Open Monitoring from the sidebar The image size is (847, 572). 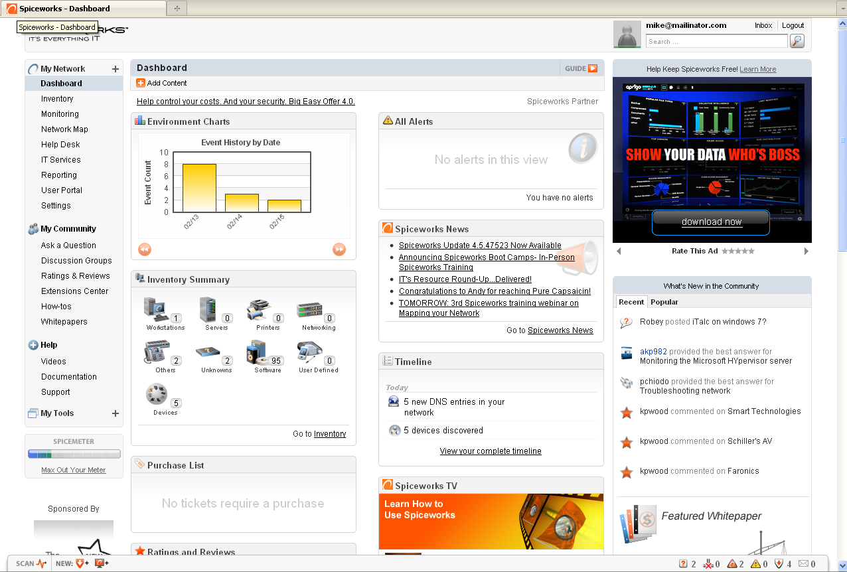click(60, 114)
